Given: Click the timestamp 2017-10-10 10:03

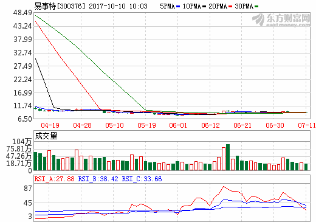Looking at the screenshot, I should [118, 6].
